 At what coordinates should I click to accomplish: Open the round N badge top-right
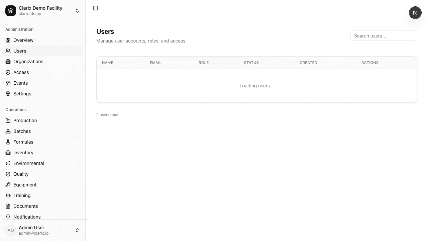[x=415, y=13]
